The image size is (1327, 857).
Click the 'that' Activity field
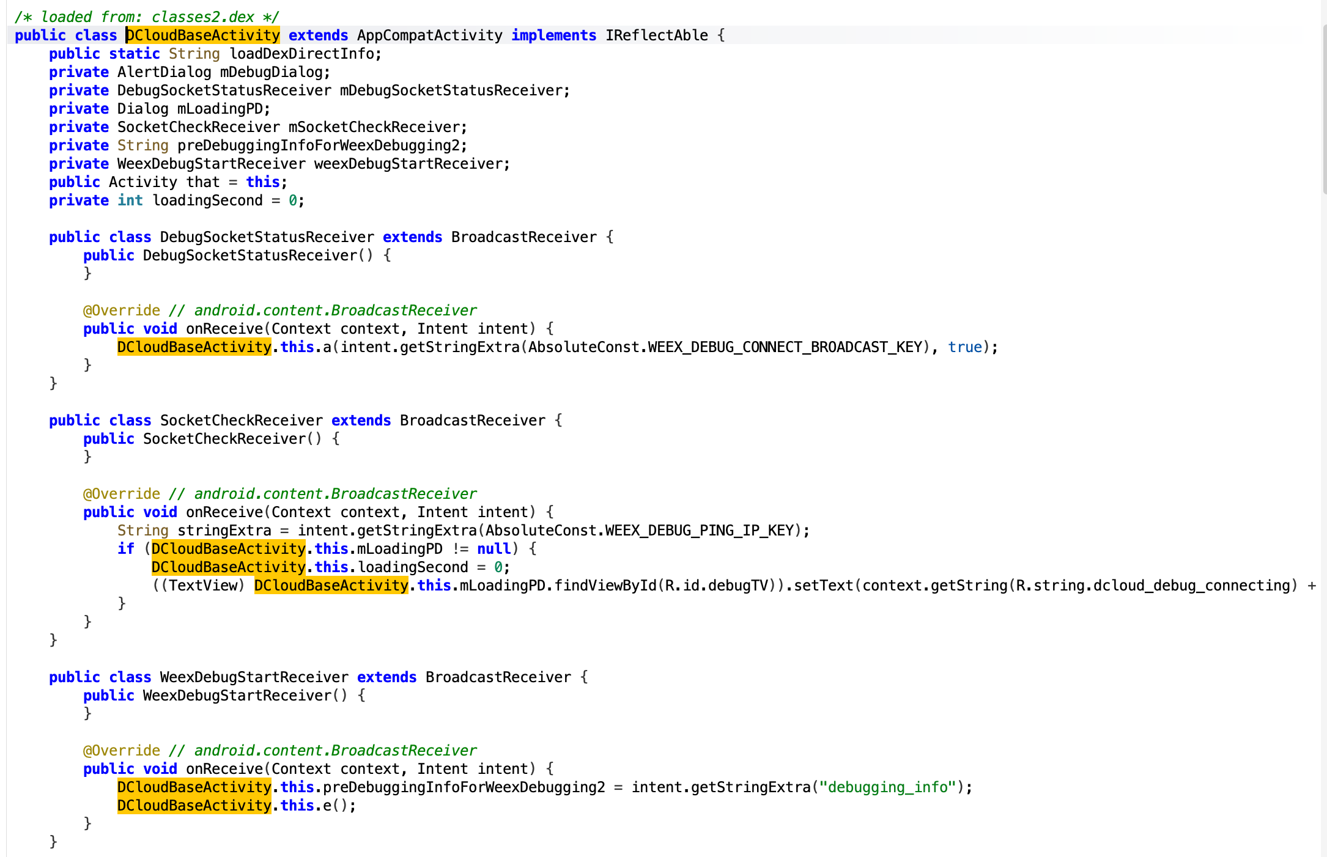coord(202,182)
